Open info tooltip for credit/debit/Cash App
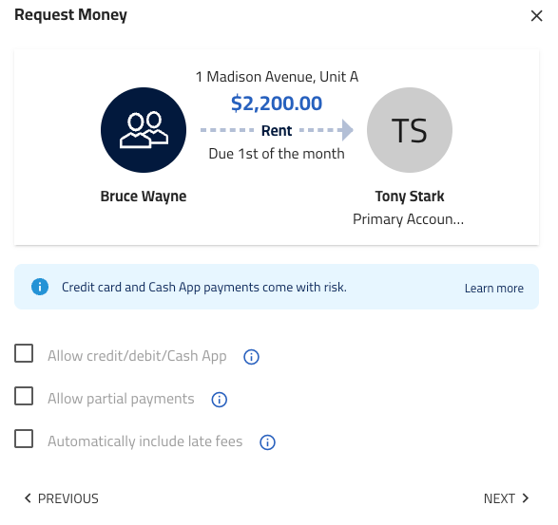558x525 pixels. pyautogui.click(x=251, y=357)
